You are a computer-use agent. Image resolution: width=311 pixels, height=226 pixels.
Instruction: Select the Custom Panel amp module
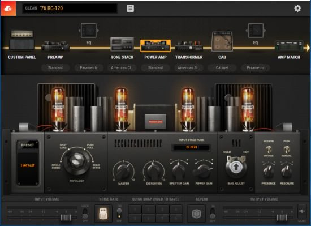[x=22, y=40]
